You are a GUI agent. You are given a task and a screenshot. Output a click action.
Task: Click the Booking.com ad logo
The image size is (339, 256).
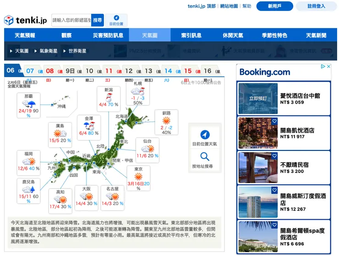pos(265,72)
